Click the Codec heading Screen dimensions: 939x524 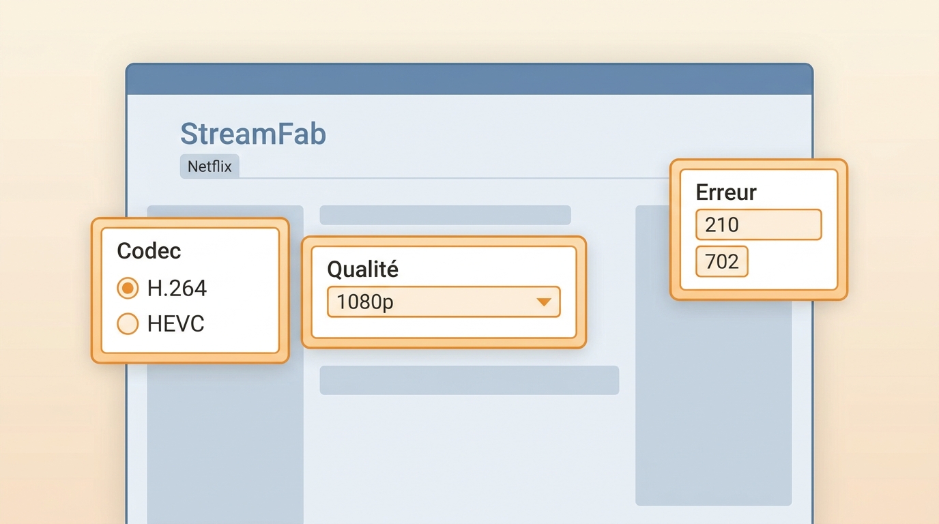click(x=149, y=250)
